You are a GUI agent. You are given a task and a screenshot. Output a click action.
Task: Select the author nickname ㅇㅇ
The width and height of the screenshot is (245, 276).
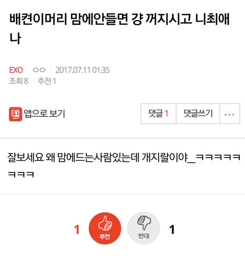coord(39,70)
